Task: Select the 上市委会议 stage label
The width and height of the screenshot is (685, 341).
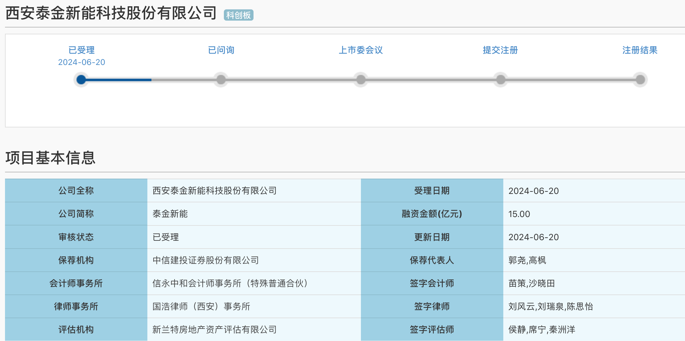Action: click(361, 50)
